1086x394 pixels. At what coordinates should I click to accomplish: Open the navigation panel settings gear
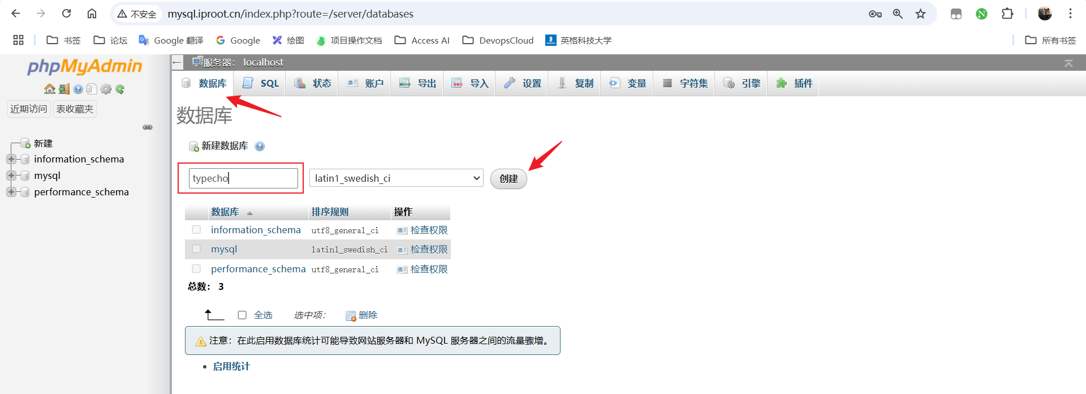[x=106, y=89]
